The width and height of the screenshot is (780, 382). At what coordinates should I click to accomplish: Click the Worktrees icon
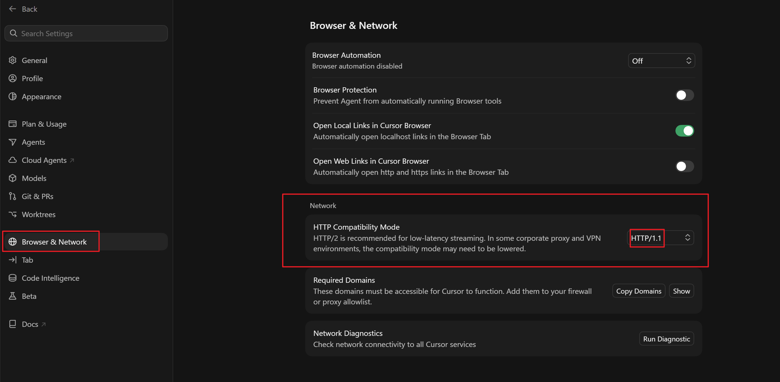coord(13,214)
